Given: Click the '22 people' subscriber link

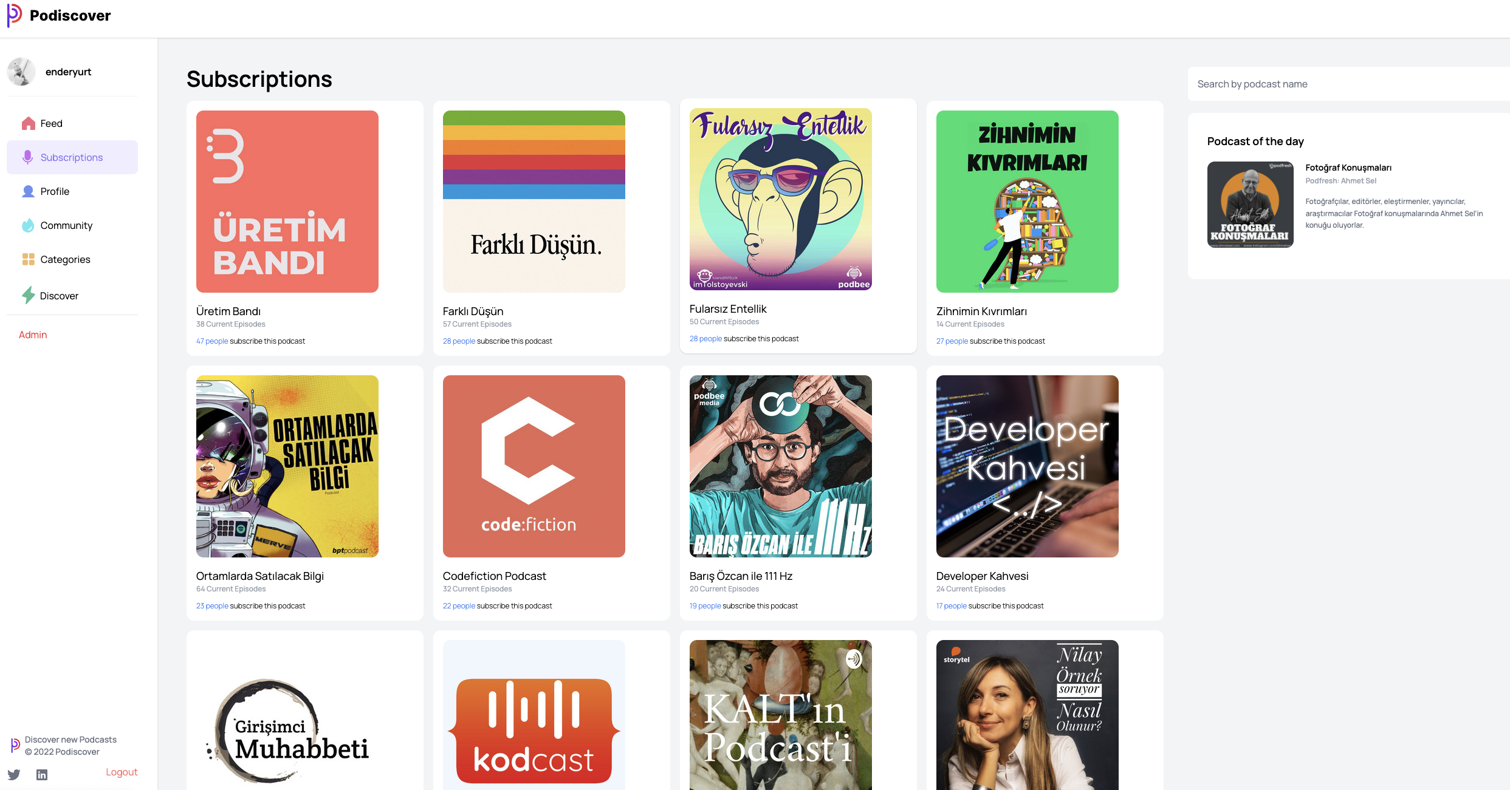Looking at the screenshot, I should 459,606.
